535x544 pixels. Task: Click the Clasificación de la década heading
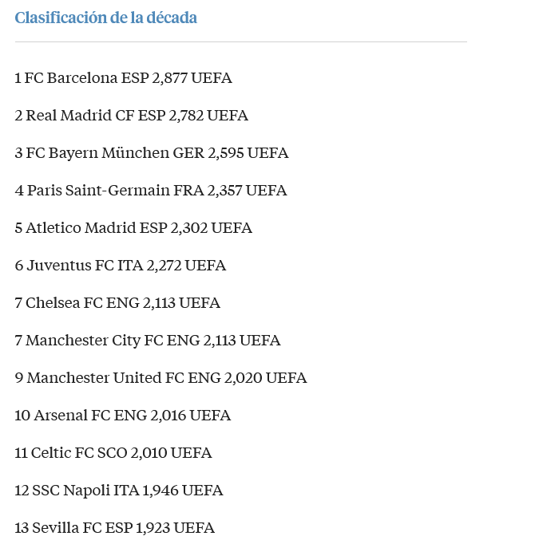coord(106,18)
